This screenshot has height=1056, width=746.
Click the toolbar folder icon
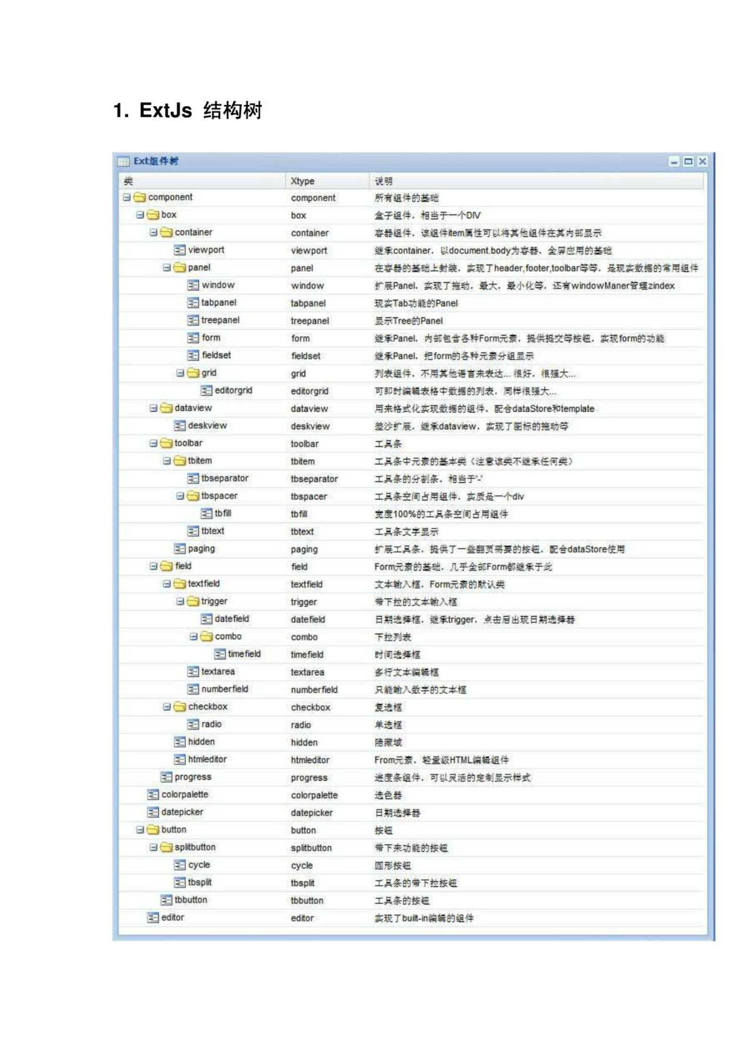[x=166, y=443]
